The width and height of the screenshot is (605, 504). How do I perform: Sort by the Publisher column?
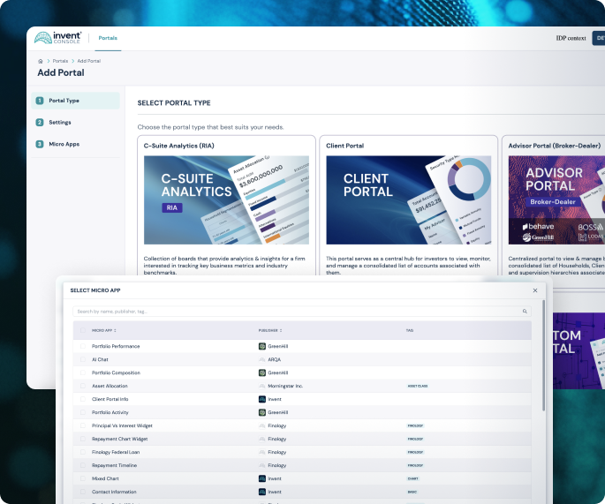click(270, 330)
